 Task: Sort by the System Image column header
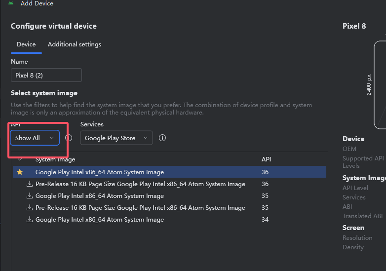click(x=55, y=159)
